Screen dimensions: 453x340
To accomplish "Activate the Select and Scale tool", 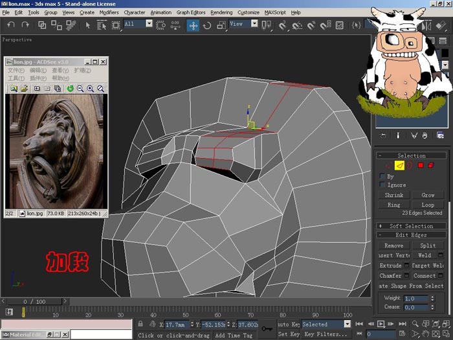I will click(221, 25).
